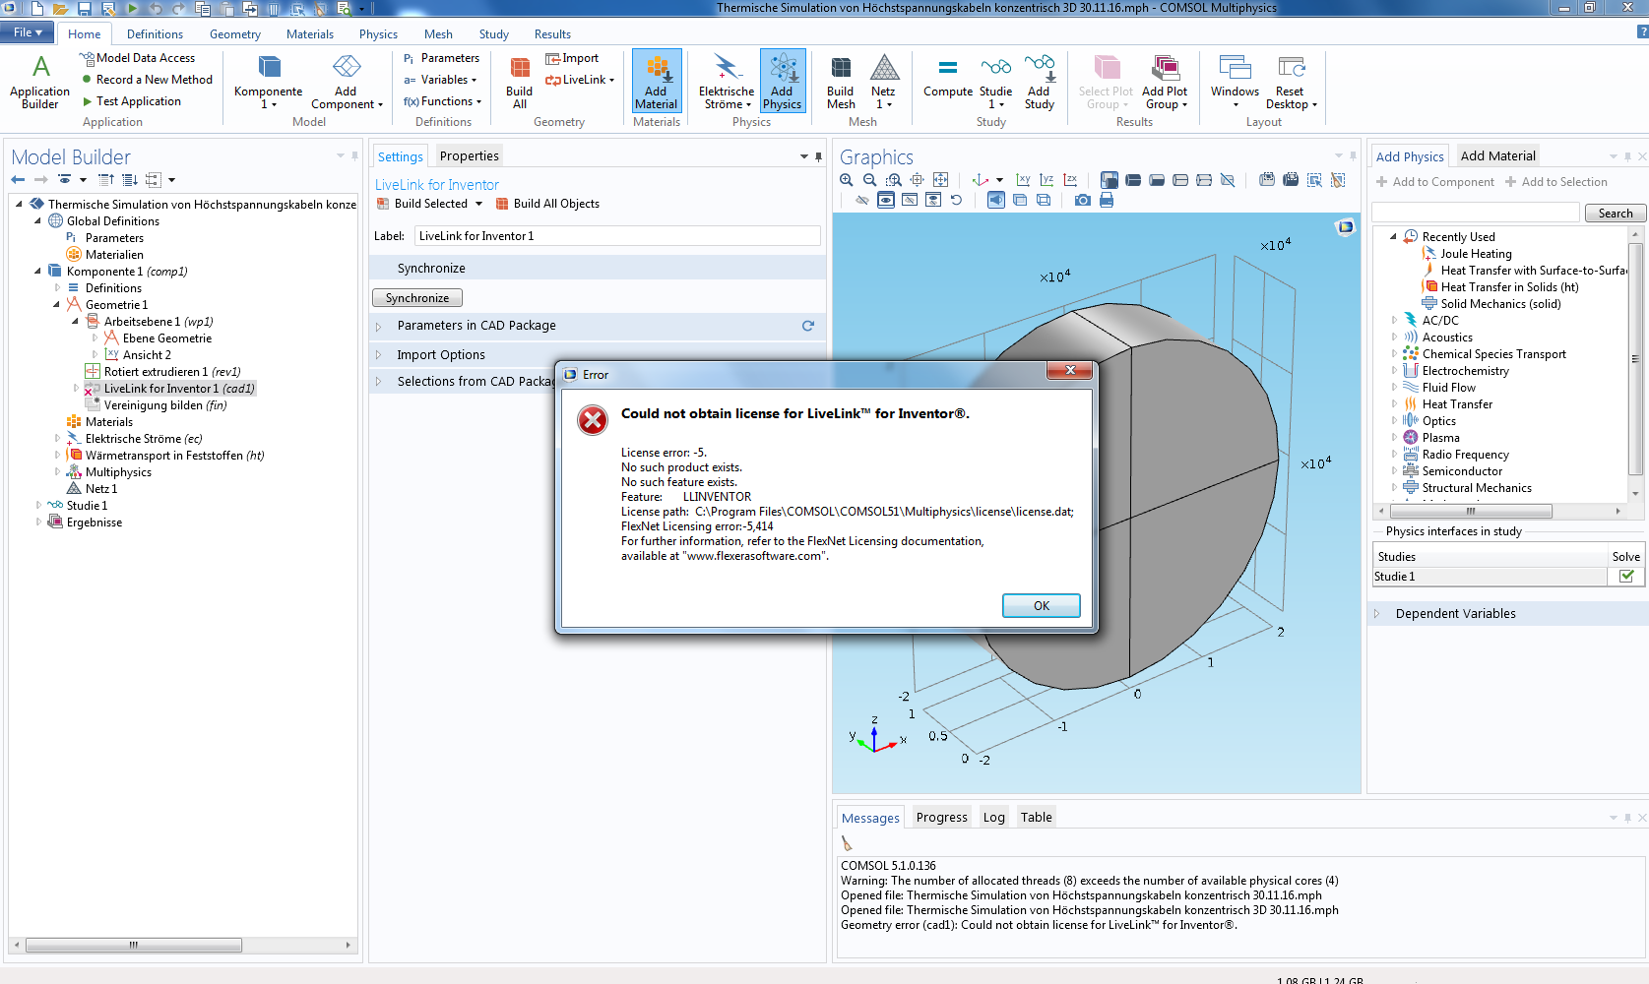
Task: Click the zoom in icon in Graphics toolbar
Action: coord(846,180)
